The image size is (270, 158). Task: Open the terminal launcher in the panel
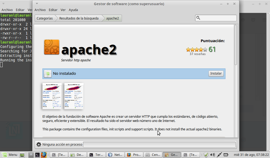37,155
